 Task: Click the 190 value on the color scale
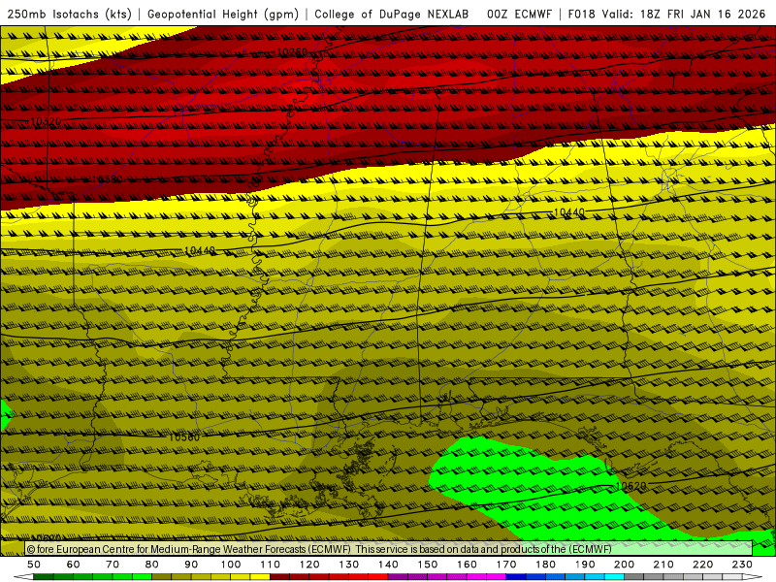585,565
